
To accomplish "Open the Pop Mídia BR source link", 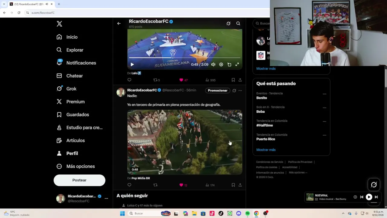I will 141,178.
